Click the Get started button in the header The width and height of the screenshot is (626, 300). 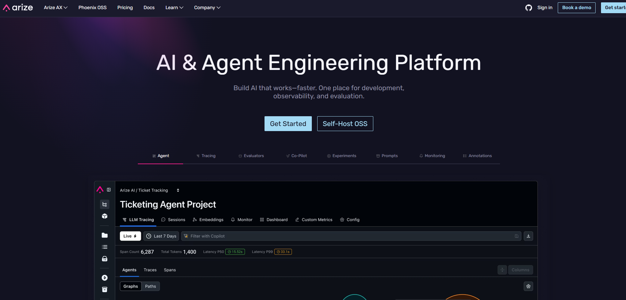pos(614,8)
